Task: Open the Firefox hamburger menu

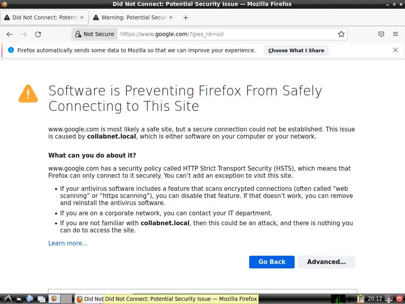Action: click(396, 34)
